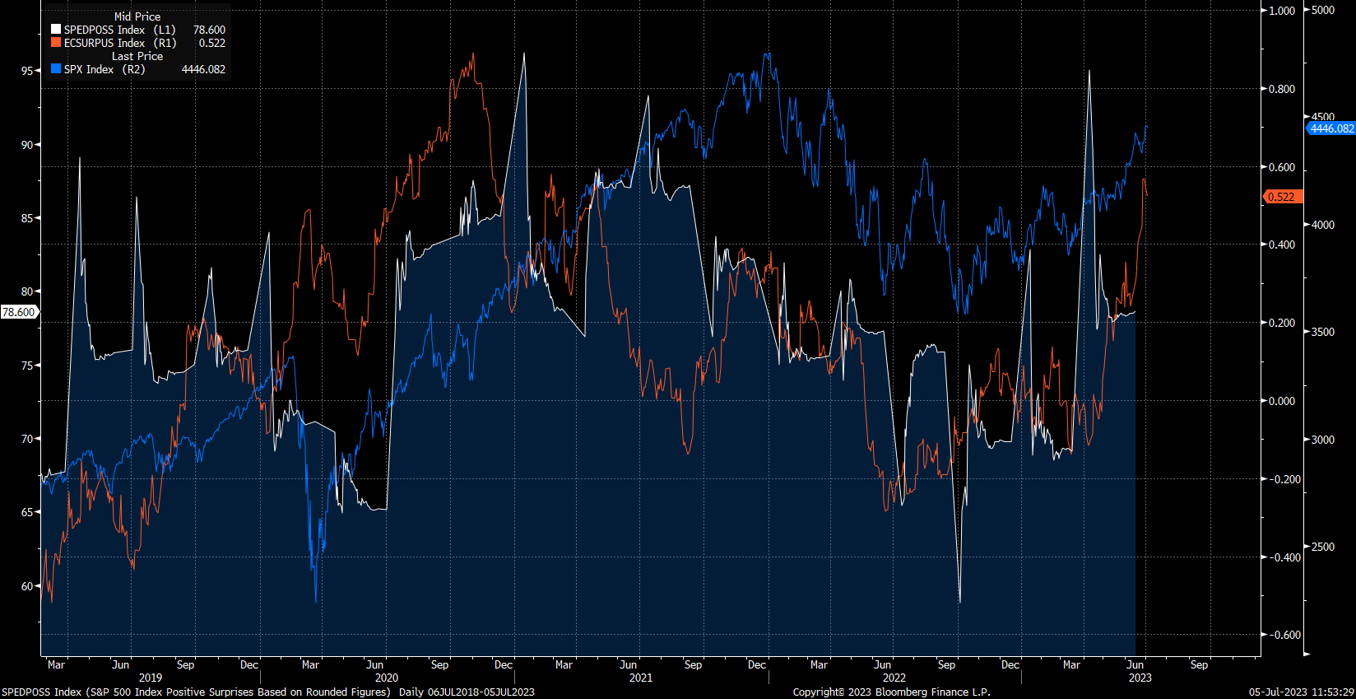Click the white SPEDPOSS Index legend swatch
Image resolution: width=1356 pixels, height=699 pixels.
pyautogui.click(x=56, y=30)
